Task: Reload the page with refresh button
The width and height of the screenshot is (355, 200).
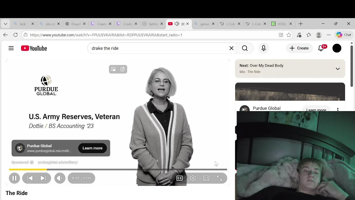Action: pos(16,35)
